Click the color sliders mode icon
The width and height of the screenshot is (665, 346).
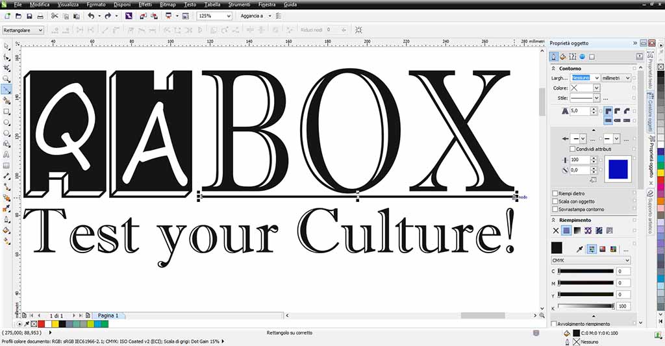tap(592, 249)
